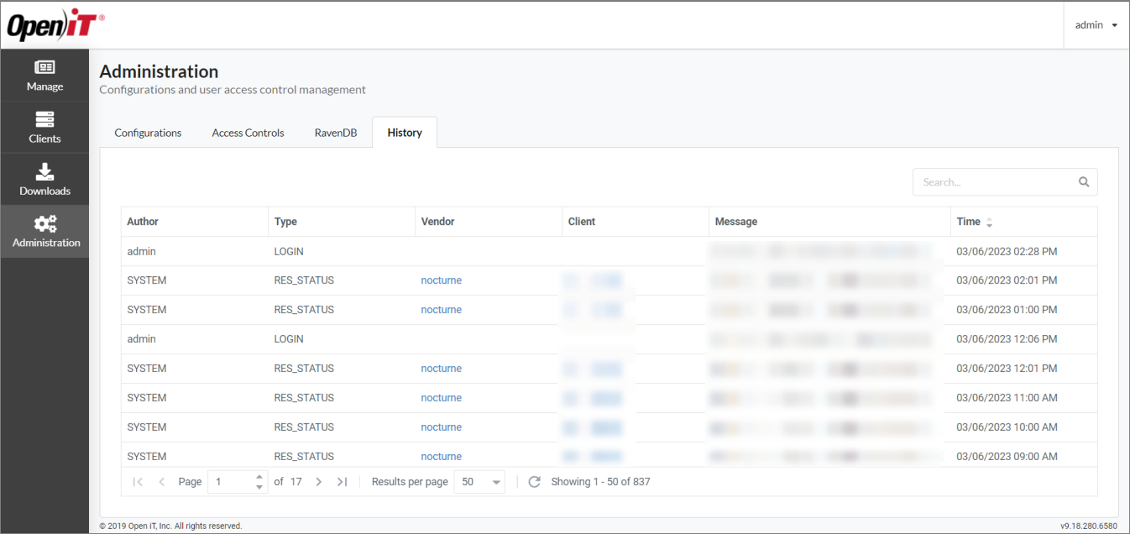Go to the next page of history entries
The height and width of the screenshot is (534, 1130).
click(318, 481)
